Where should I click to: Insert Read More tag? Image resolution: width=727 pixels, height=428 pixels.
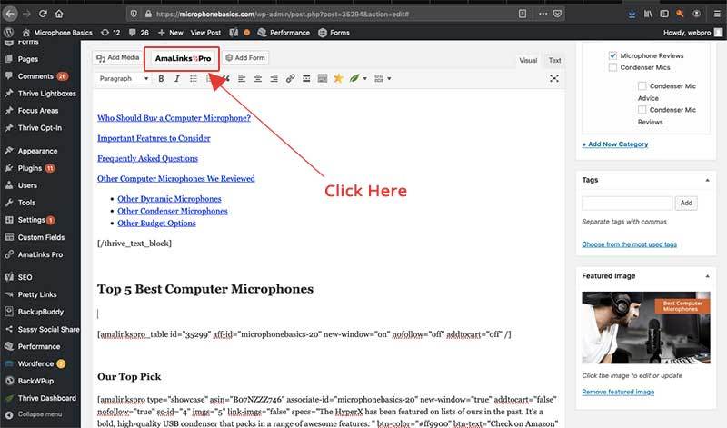306,78
